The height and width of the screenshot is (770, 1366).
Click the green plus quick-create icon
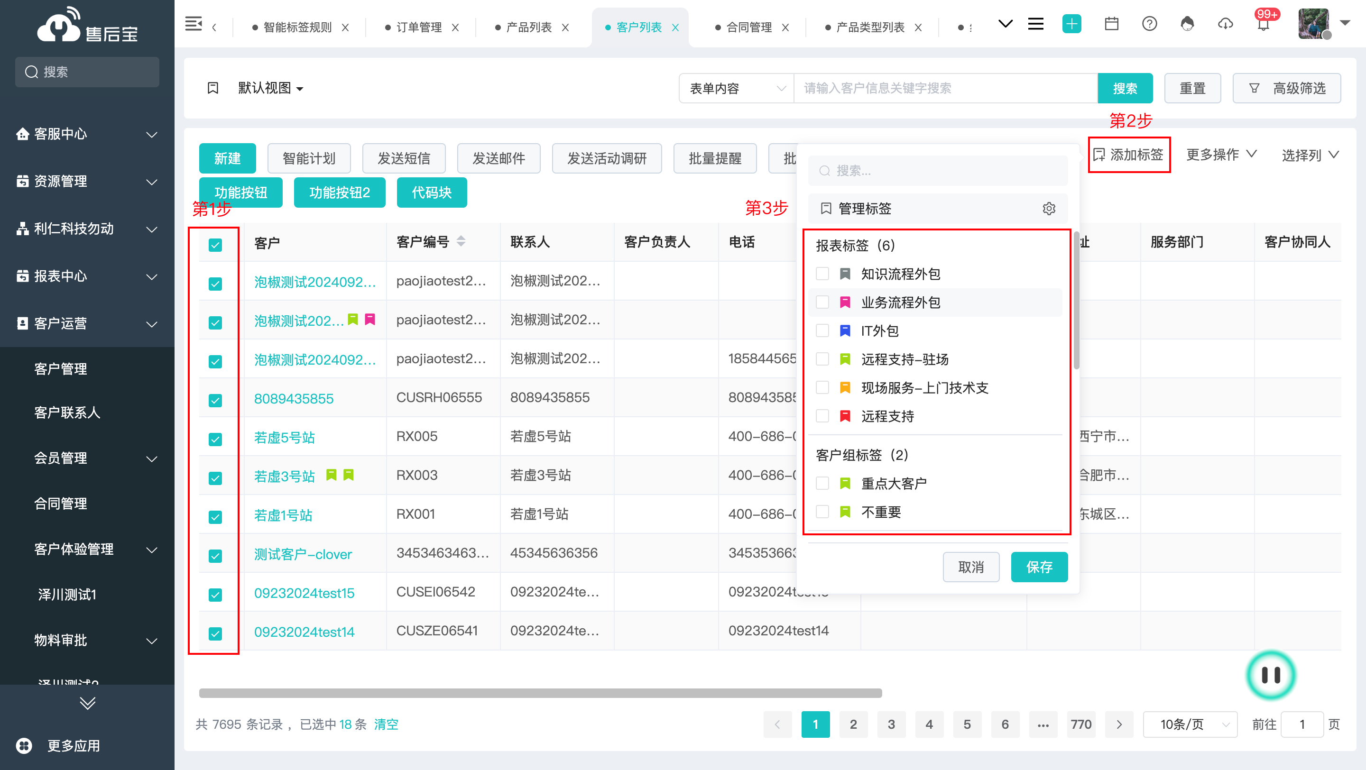tap(1072, 24)
